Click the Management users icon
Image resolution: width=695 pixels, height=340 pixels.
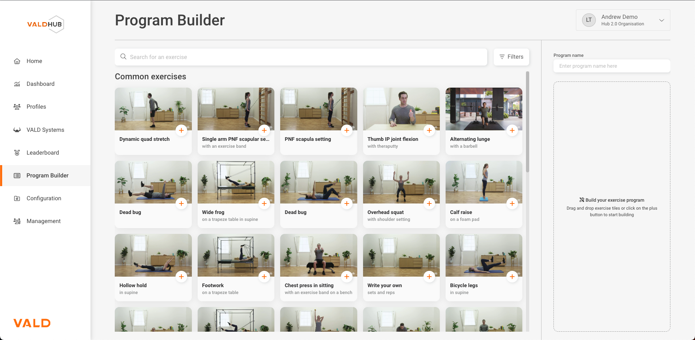[17, 221]
